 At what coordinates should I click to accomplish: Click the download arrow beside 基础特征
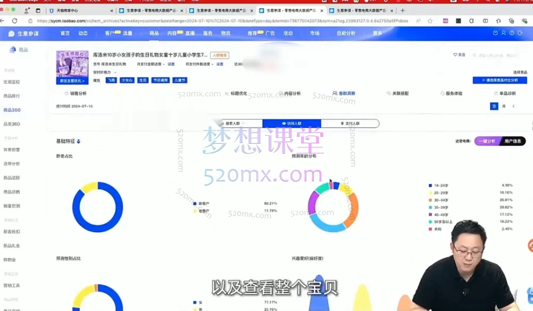point(79,141)
